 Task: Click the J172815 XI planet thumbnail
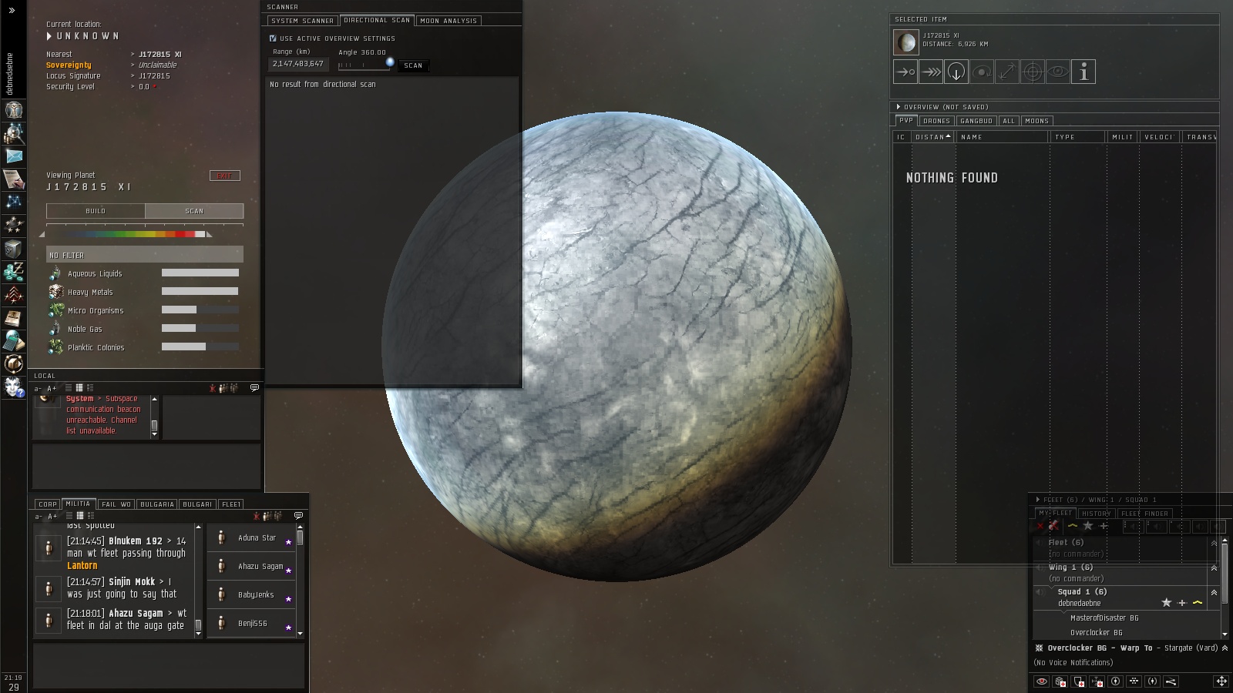[x=905, y=42]
